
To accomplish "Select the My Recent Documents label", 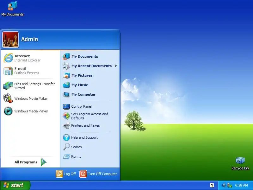I will tap(91, 66).
